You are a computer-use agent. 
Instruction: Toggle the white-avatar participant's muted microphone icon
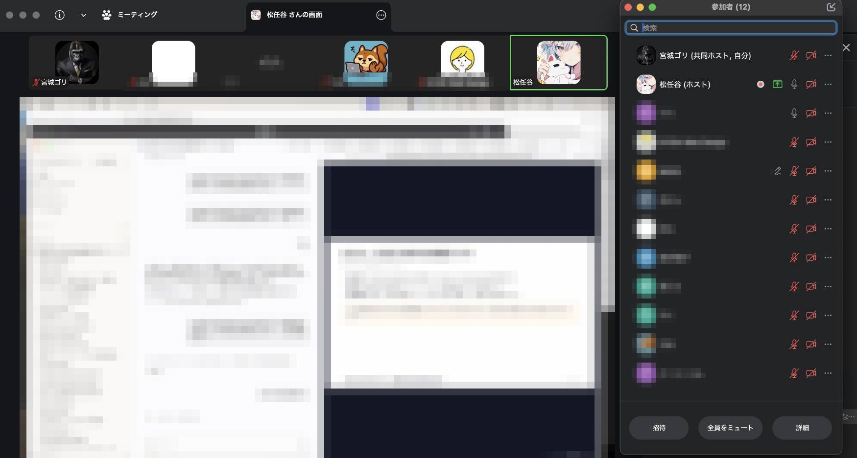(x=794, y=229)
